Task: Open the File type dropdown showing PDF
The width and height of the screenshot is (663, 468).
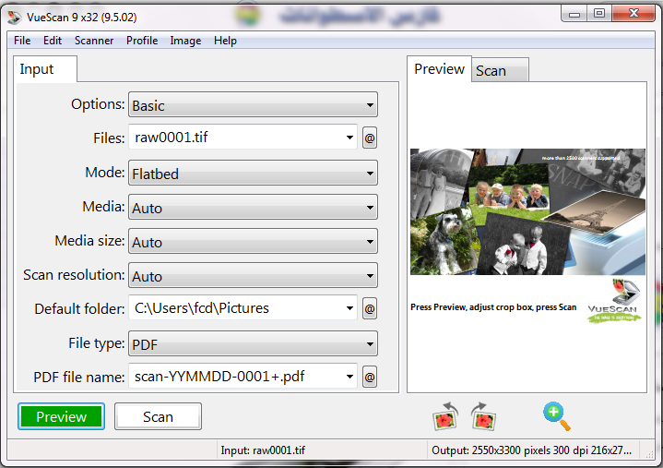Action: [253, 344]
